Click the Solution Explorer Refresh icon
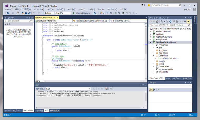Image resolution: width=200 pixels, height=120 pixels. point(170,22)
